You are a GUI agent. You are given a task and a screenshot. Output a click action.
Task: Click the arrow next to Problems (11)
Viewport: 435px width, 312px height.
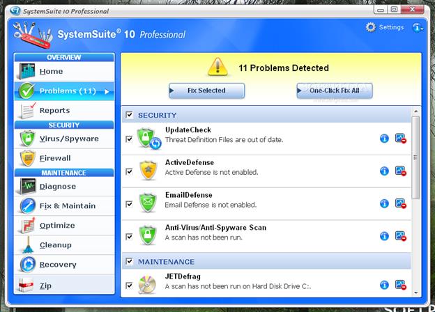tap(107, 91)
